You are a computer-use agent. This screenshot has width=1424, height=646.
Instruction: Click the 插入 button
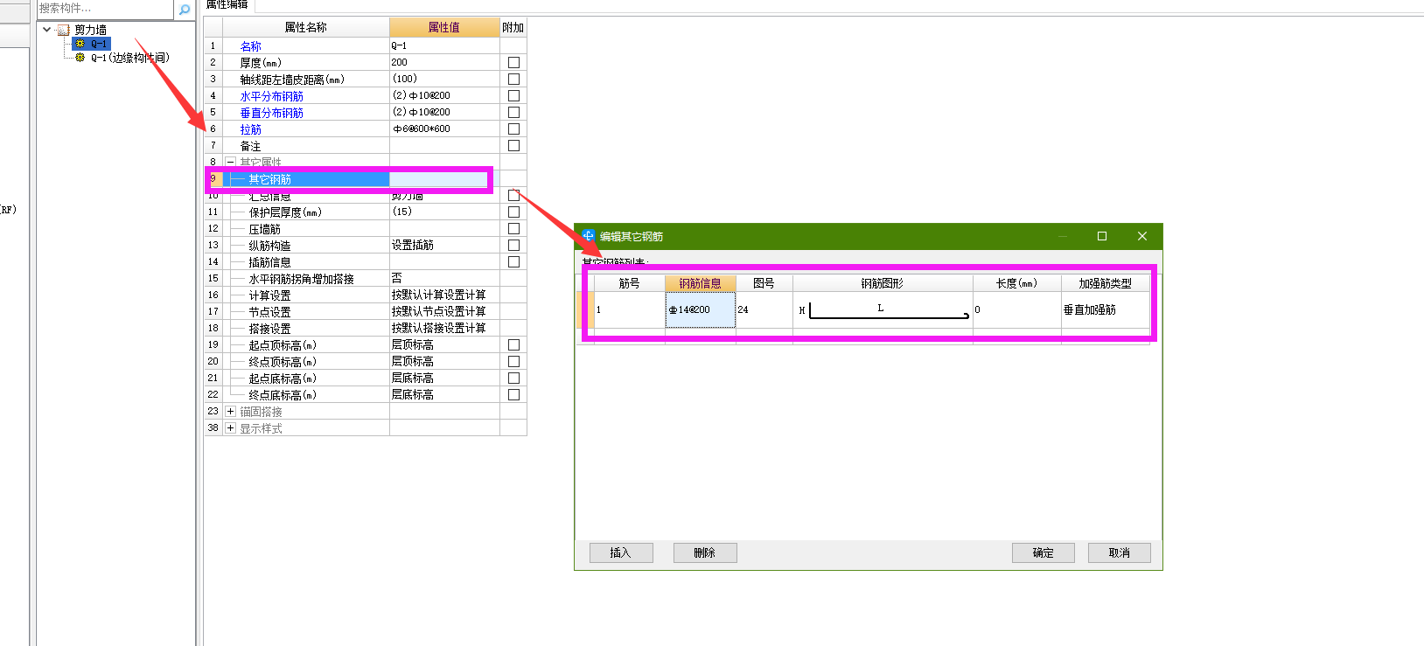(x=621, y=552)
